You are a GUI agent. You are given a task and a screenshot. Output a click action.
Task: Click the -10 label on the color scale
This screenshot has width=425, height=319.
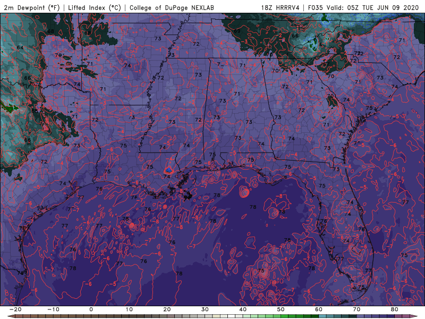coord(53,309)
